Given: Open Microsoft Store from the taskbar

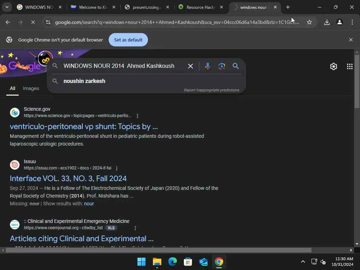Looking at the screenshot, I should click(188, 262).
